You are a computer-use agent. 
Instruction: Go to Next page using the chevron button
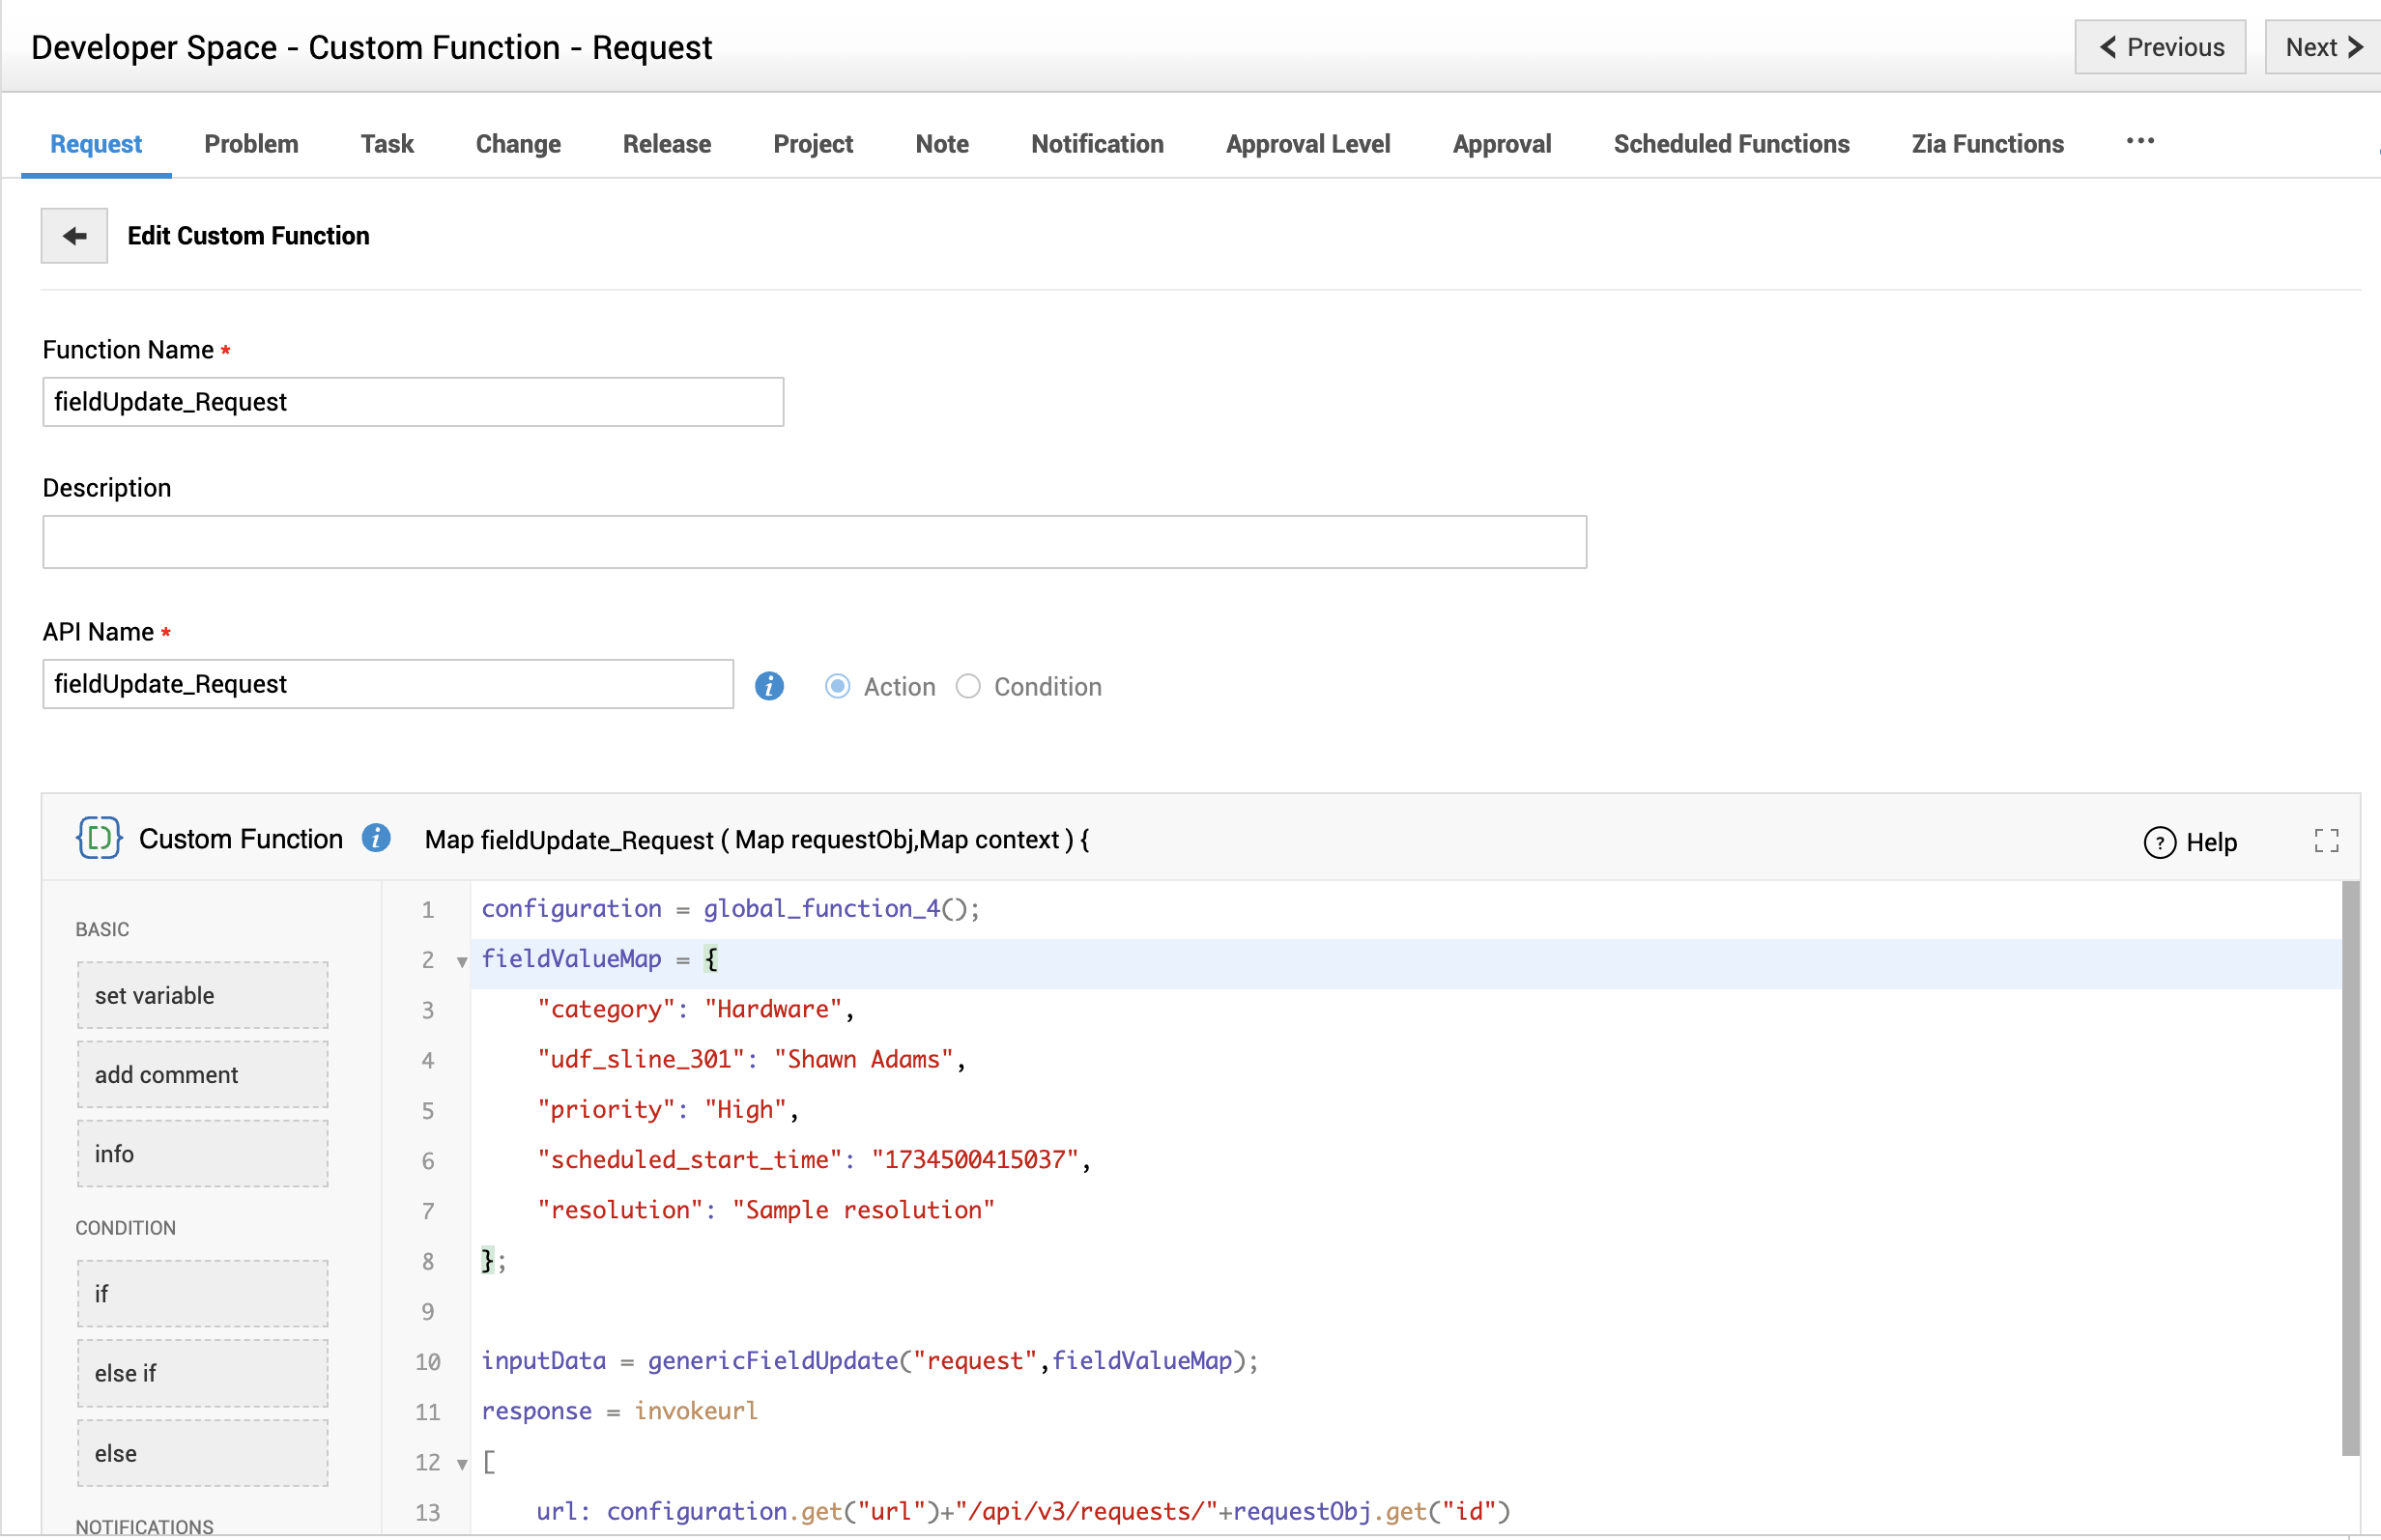tap(2322, 47)
